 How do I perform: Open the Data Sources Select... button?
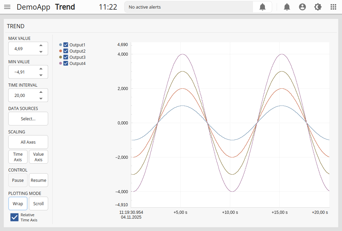click(28, 119)
